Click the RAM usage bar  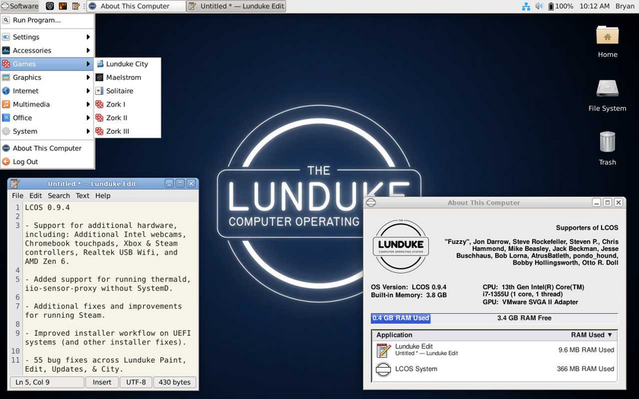pos(494,318)
